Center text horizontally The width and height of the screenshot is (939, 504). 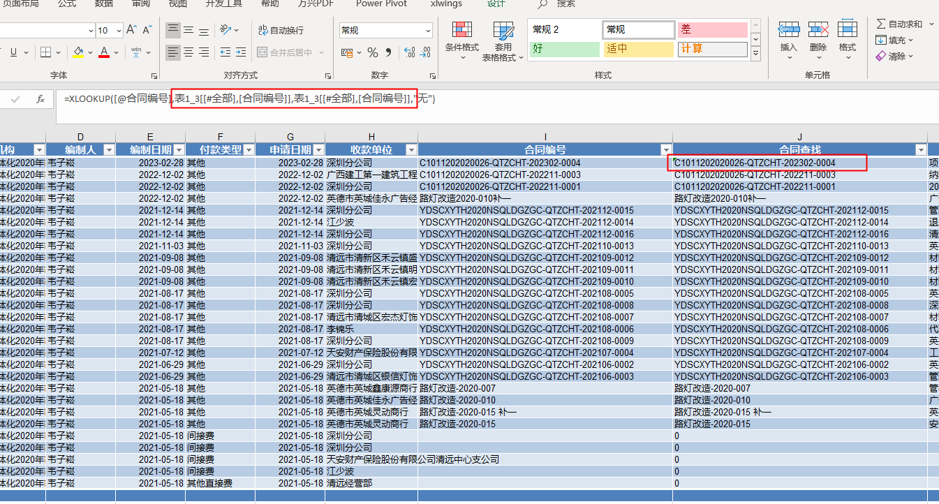click(188, 52)
